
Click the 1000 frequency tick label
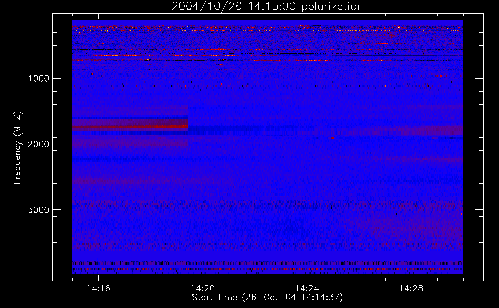(x=39, y=79)
